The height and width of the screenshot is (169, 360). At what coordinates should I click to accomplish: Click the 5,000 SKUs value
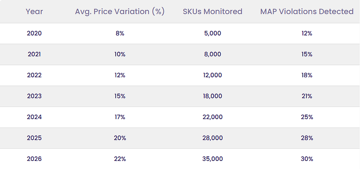(212, 33)
